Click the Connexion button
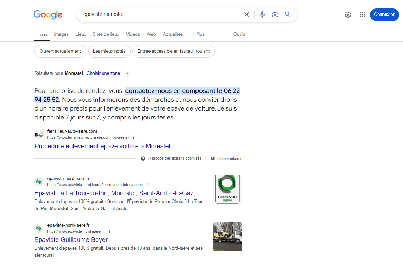403x268 pixels. pos(384,14)
